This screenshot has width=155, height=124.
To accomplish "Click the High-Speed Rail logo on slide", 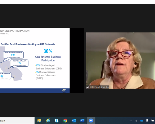I will point(64,91).
